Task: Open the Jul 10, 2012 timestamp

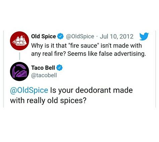Action: tap(117, 37)
